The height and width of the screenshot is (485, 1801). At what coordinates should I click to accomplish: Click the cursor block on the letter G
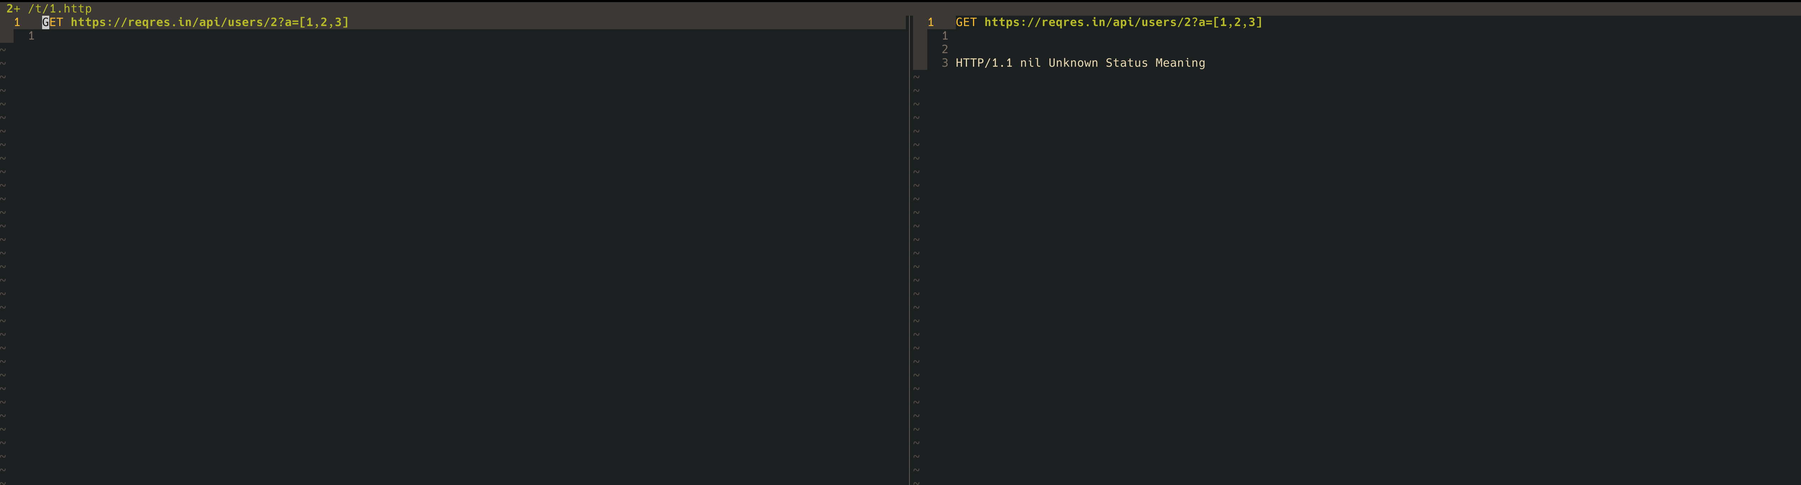tap(45, 22)
